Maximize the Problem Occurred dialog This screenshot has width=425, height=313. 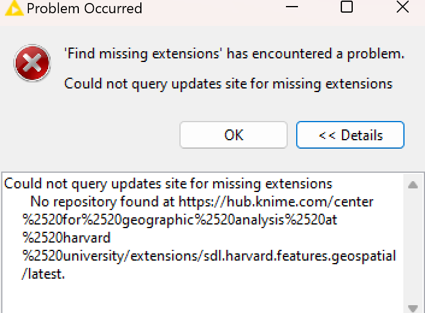(346, 7)
